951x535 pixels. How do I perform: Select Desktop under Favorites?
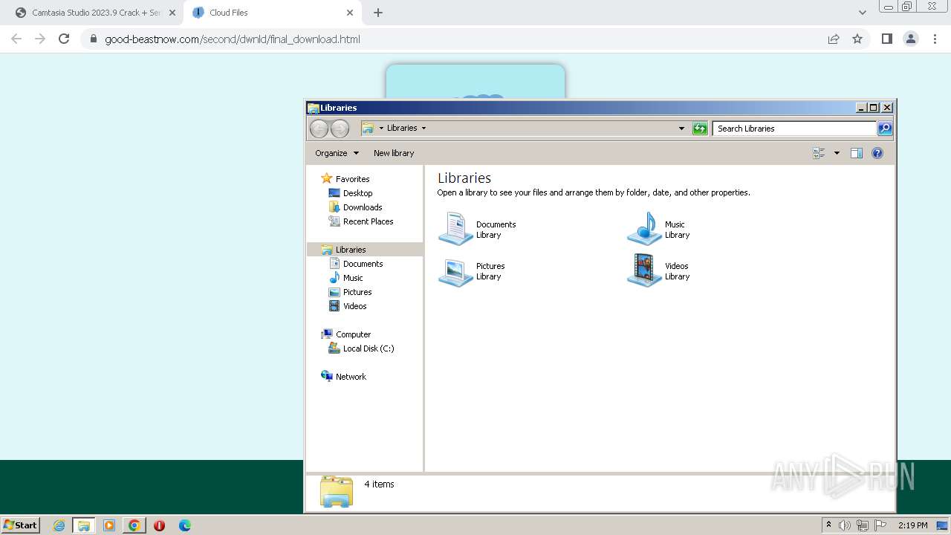(357, 193)
